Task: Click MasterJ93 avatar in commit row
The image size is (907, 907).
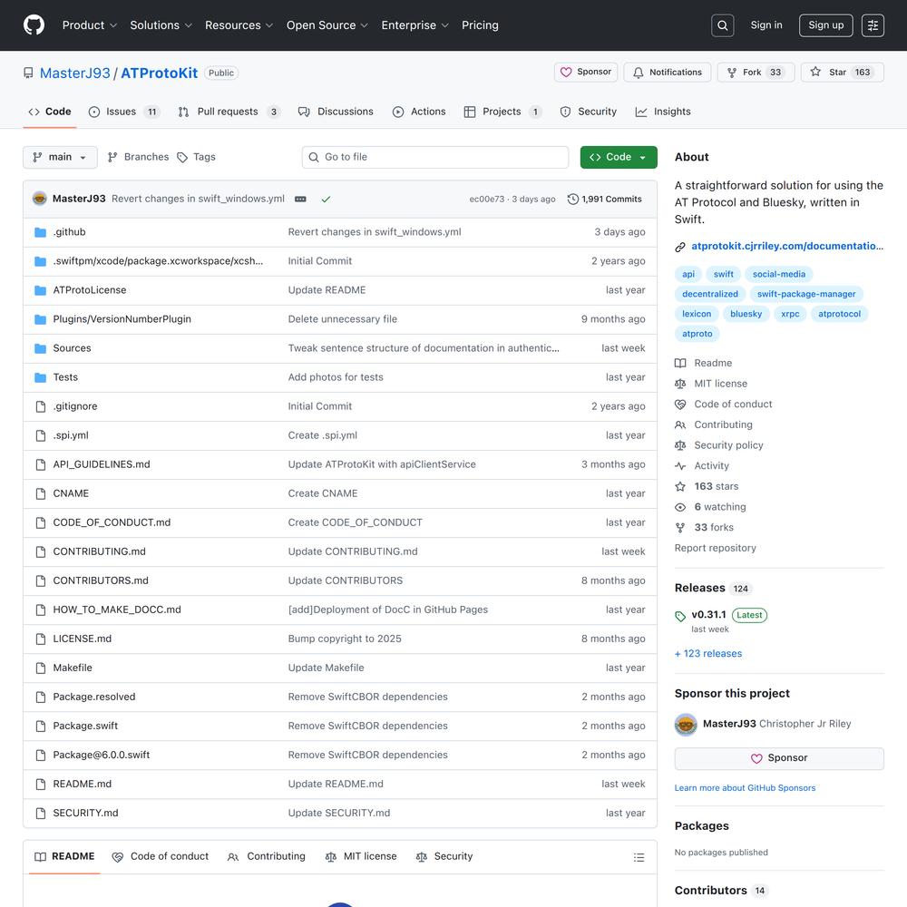Action: point(39,199)
